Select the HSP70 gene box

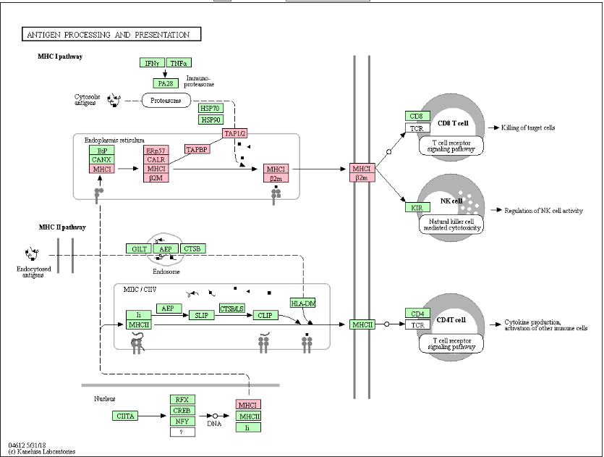[x=211, y=108]
